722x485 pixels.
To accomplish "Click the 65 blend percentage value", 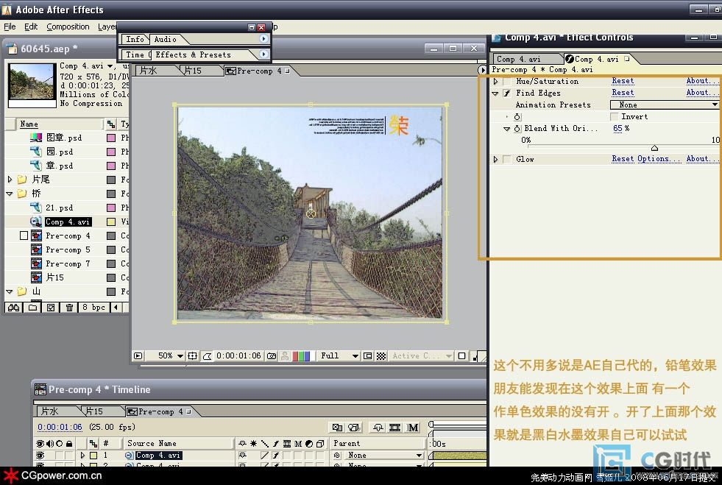I will (617, 129).
